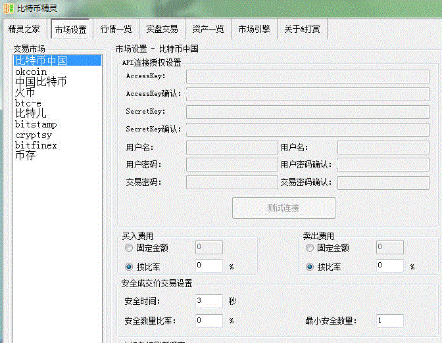Choose 火币 from the exchange list

pos(25,93)
